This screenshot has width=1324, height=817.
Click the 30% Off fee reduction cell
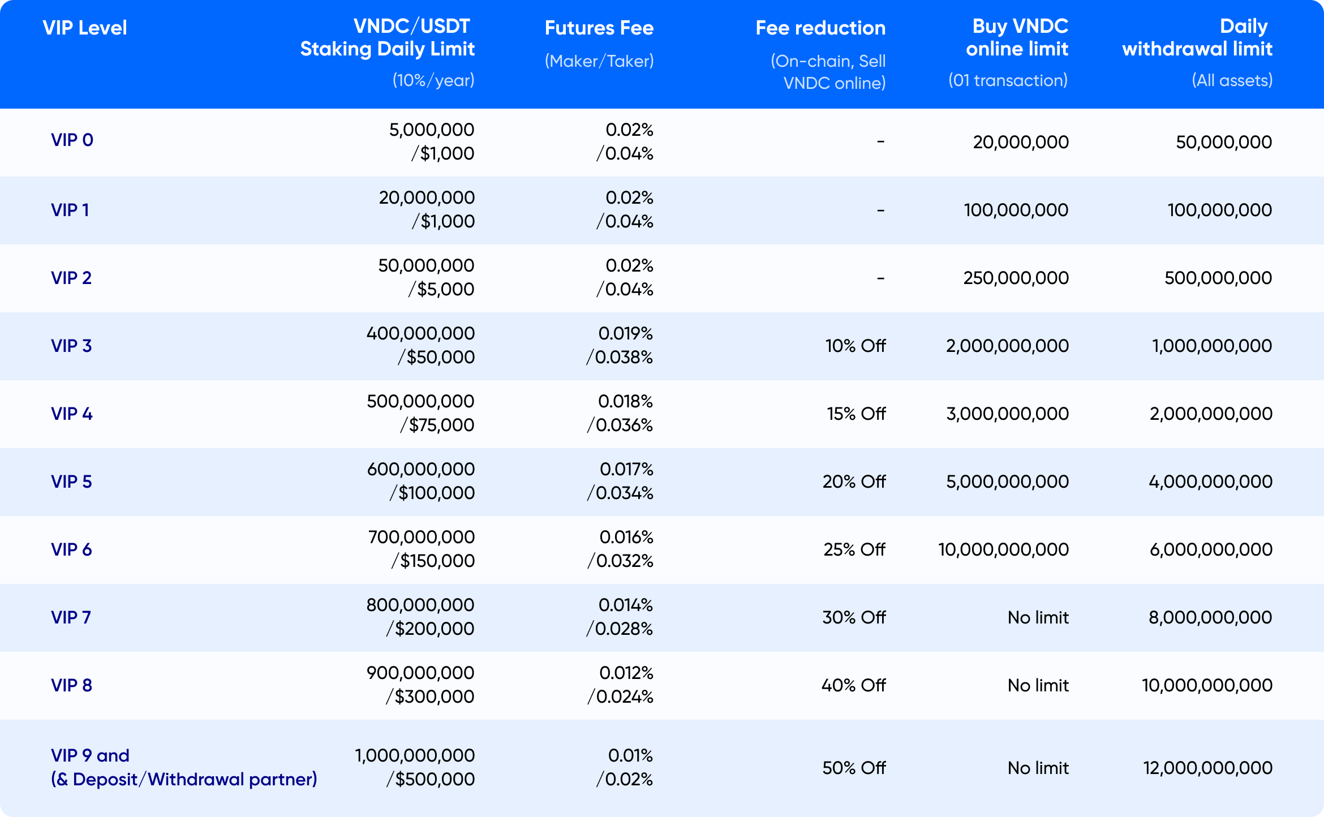pos(854,617)
